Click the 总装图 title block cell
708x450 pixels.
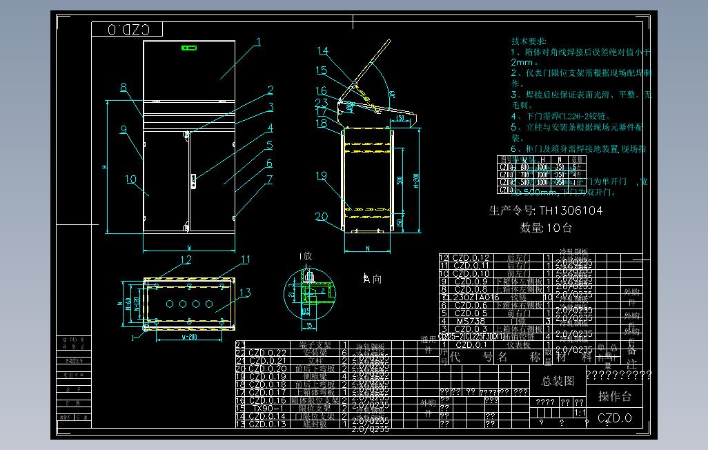(x=558, y=381)
